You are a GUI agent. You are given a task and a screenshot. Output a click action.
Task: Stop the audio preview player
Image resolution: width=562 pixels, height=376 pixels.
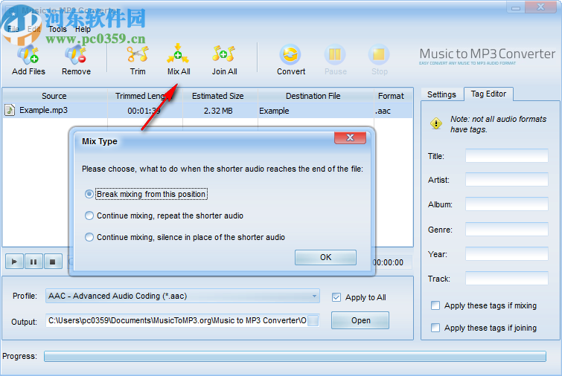(x=53, y=262)
